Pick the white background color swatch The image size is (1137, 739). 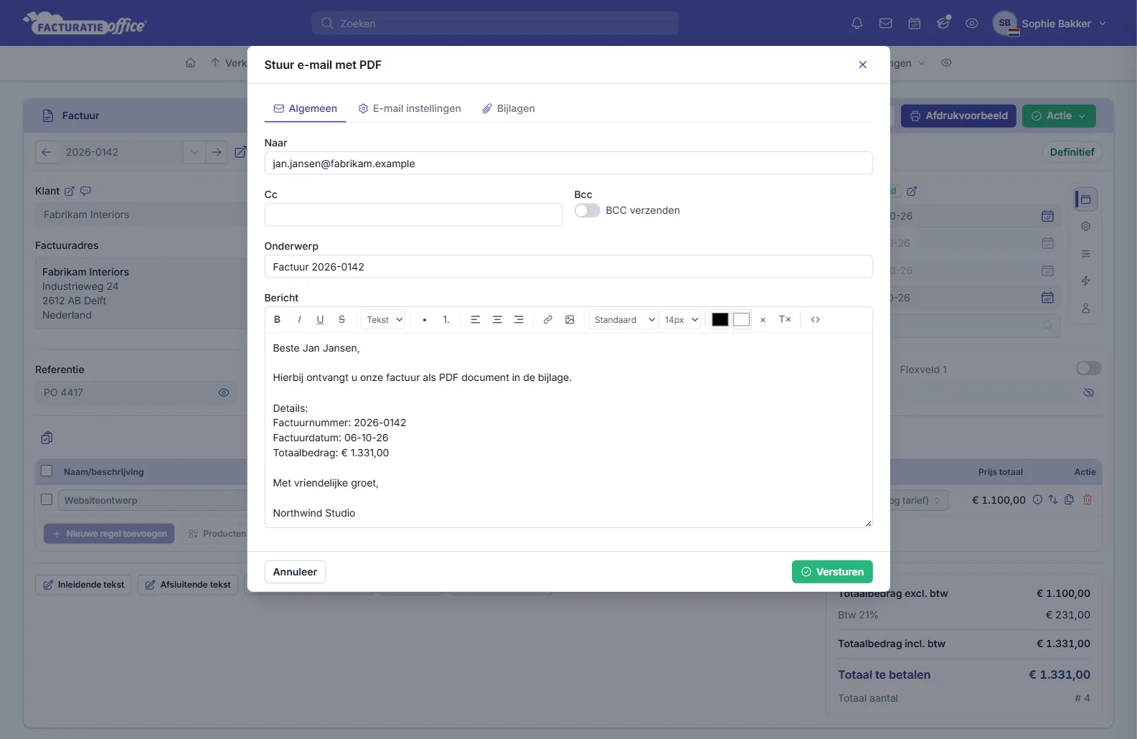click(x=742, y=320)
